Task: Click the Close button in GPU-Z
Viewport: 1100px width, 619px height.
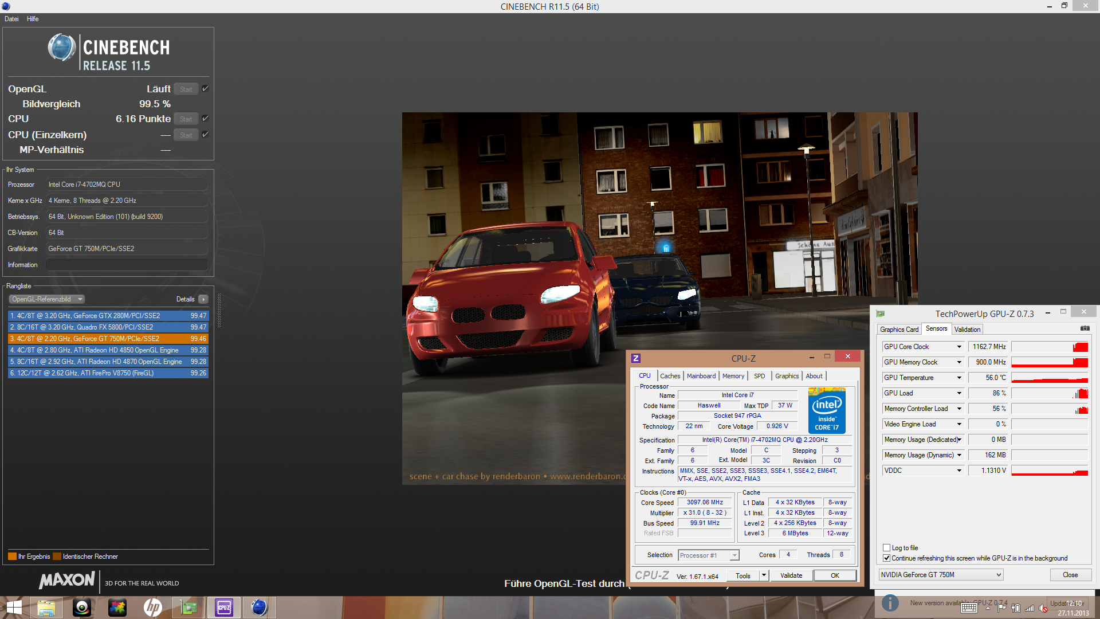Action: (x=1070, y=575)
